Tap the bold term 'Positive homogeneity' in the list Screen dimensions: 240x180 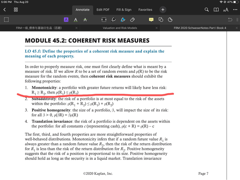(x=51, y=110)
